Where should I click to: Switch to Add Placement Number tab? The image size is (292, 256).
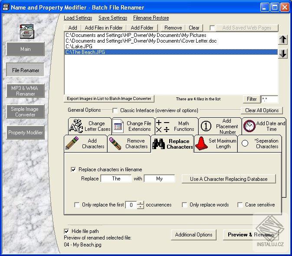226,126
